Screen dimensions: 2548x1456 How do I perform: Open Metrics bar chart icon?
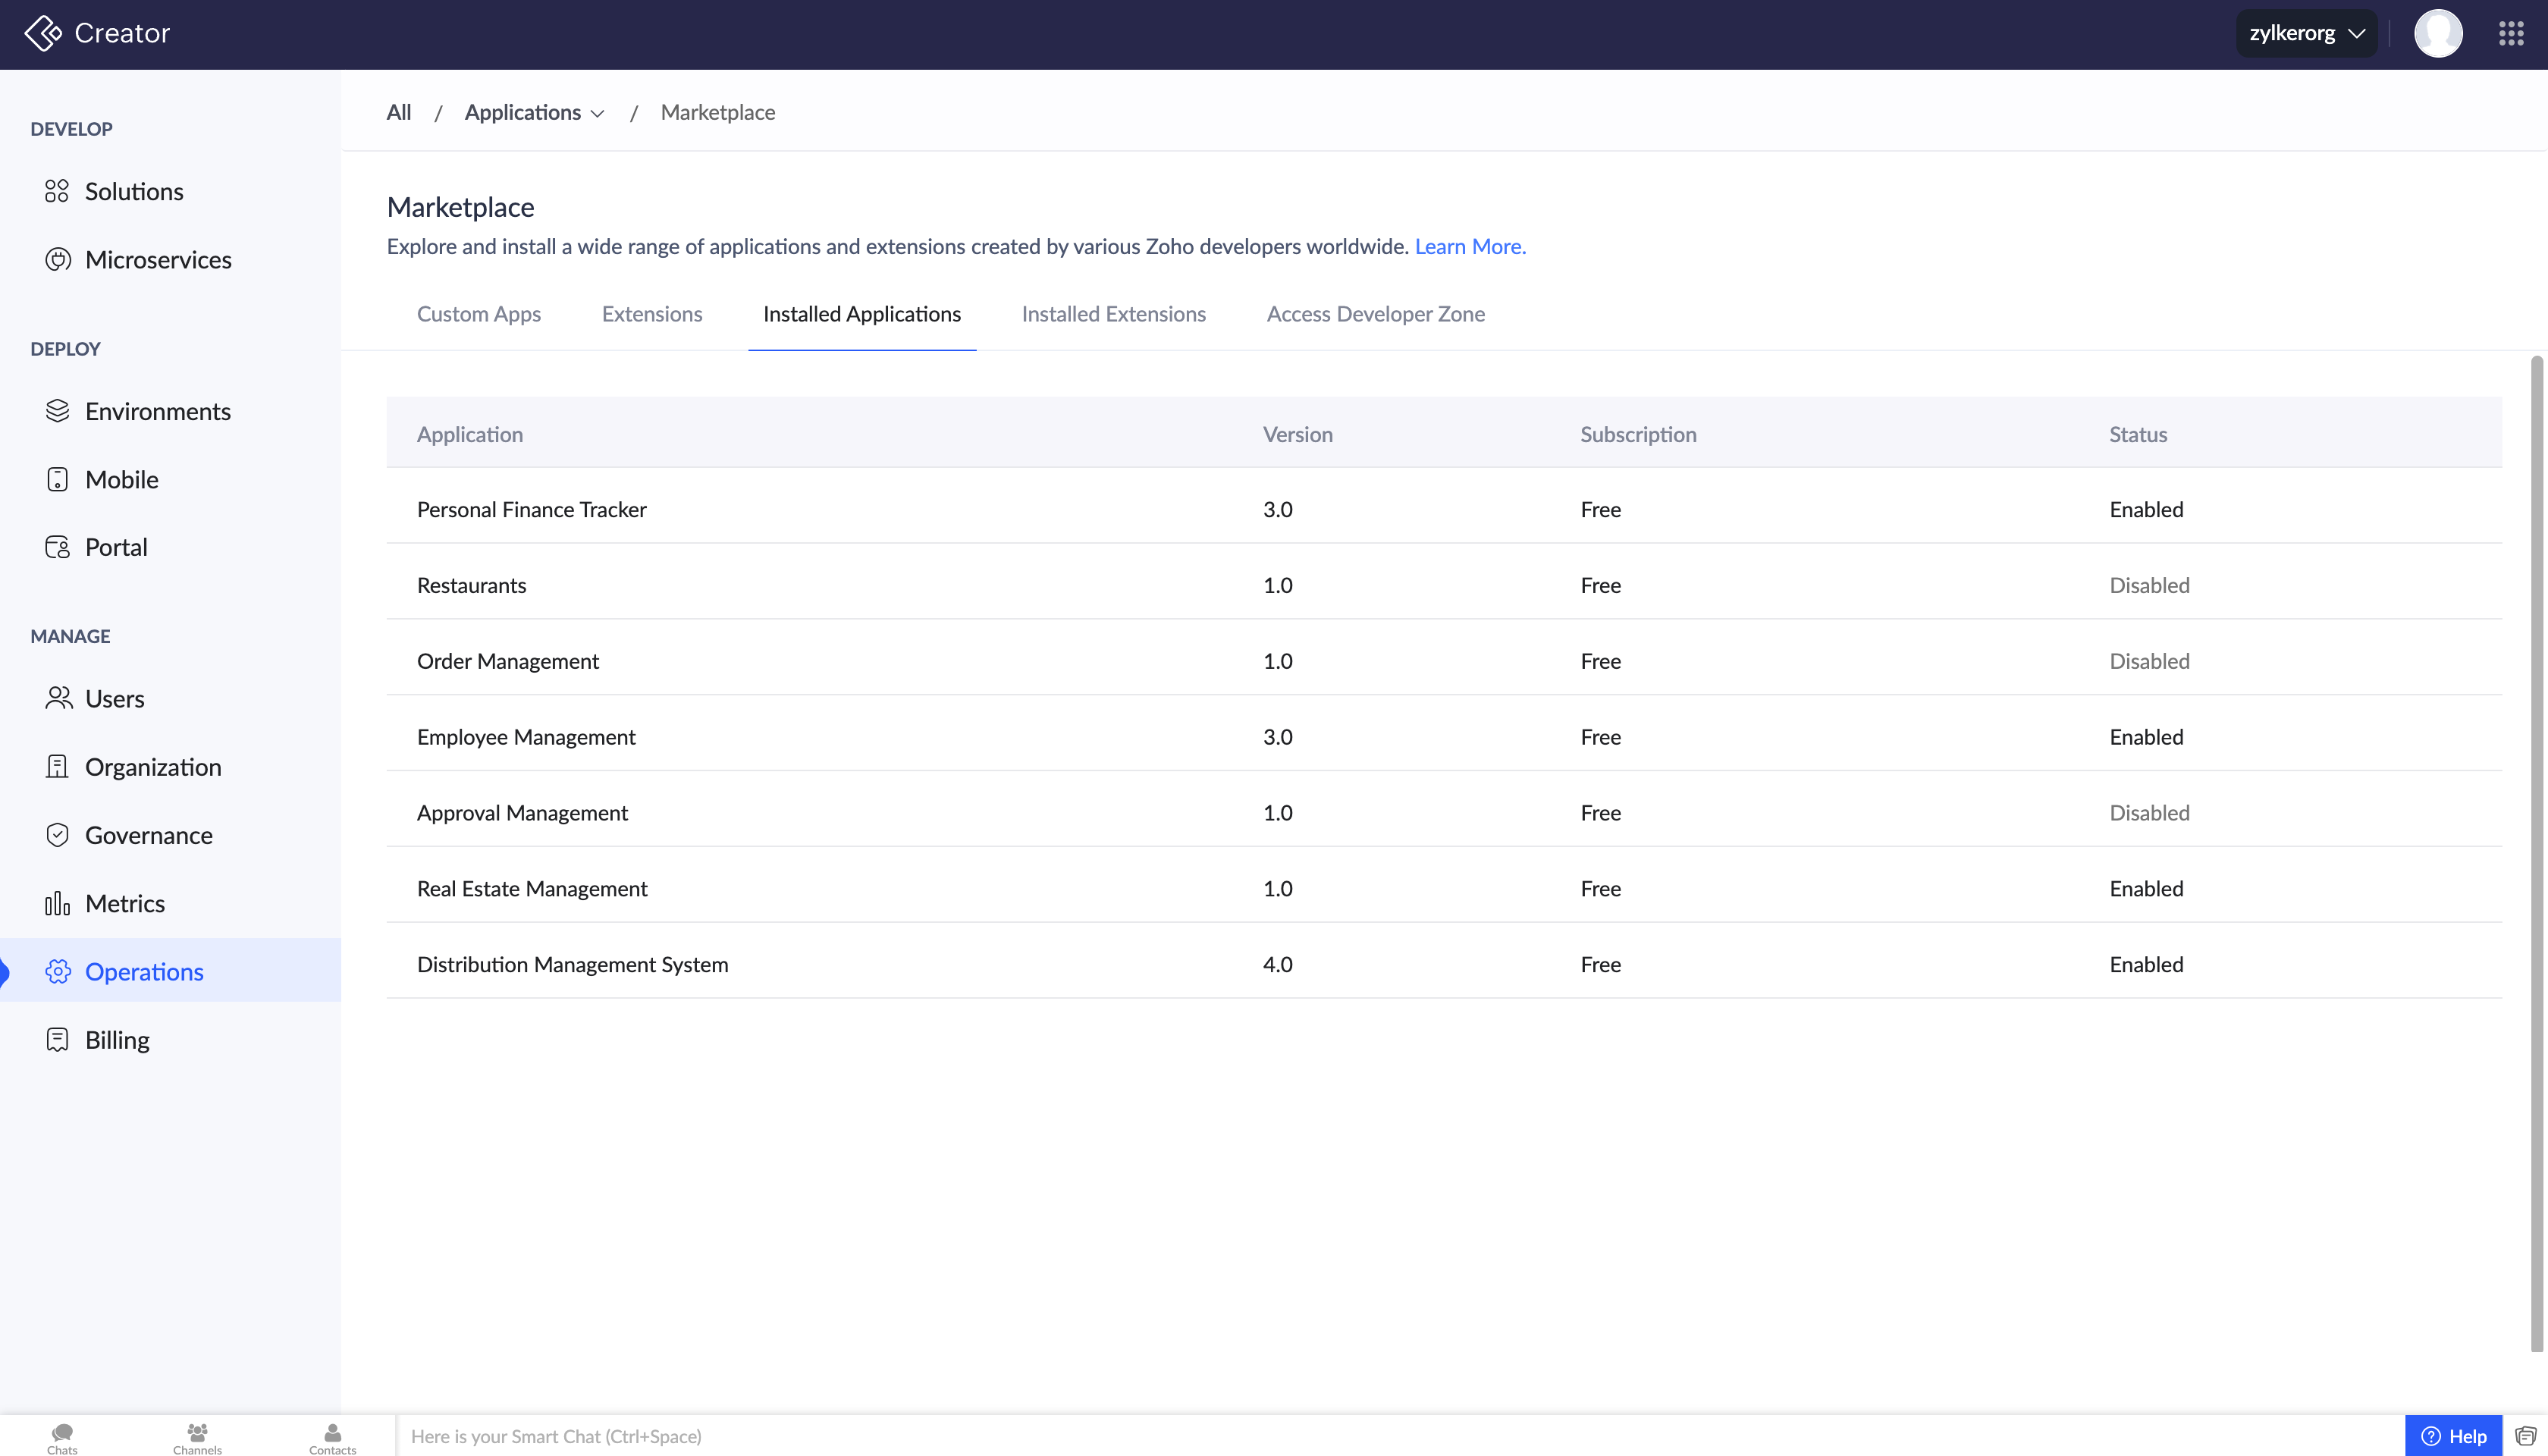click(x=57, y=903)
